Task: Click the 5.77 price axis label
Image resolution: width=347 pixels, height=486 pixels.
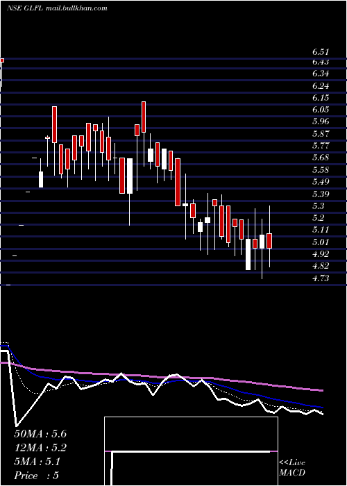Action: 321,146
